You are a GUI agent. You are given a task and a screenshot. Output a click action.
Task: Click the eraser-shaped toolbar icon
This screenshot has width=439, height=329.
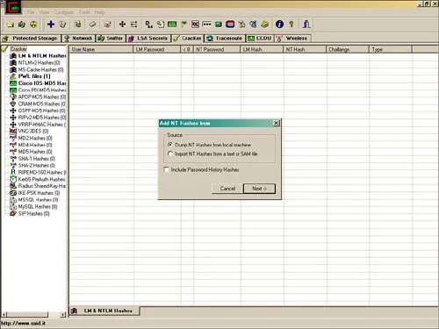tap(92, 25)
